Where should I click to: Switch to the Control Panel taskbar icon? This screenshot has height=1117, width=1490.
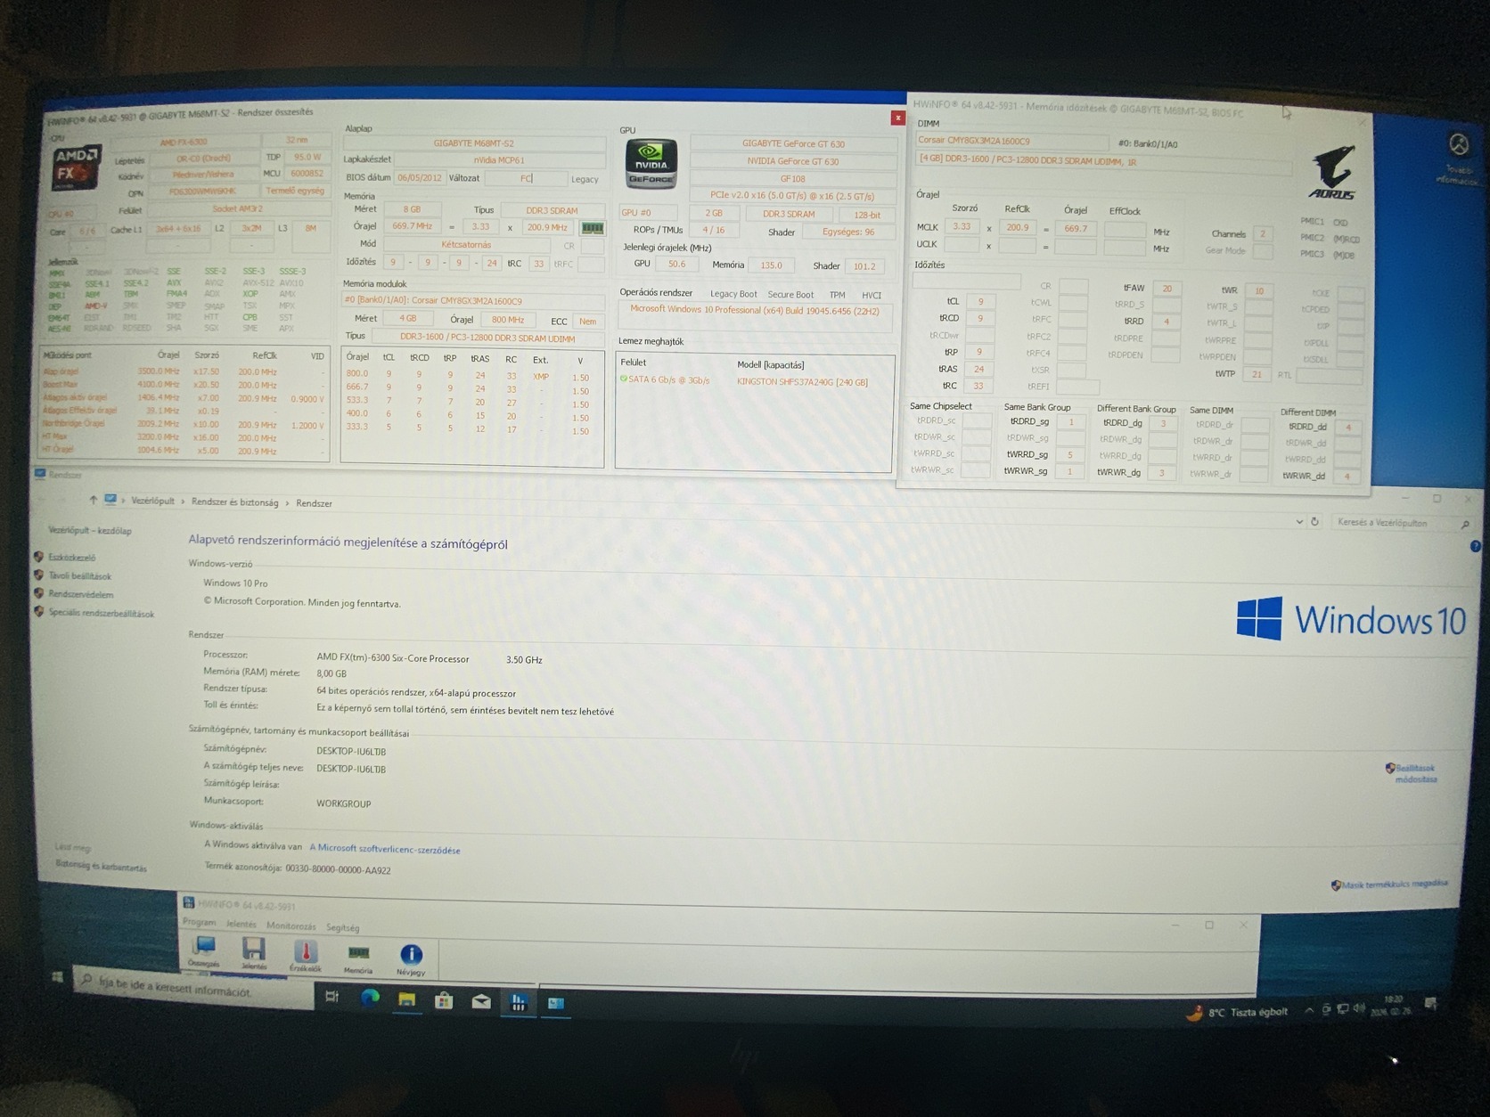pyautogui.click(x=555, y=1004)
